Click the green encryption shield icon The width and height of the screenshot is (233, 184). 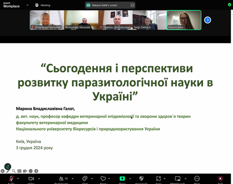point(229,4)
